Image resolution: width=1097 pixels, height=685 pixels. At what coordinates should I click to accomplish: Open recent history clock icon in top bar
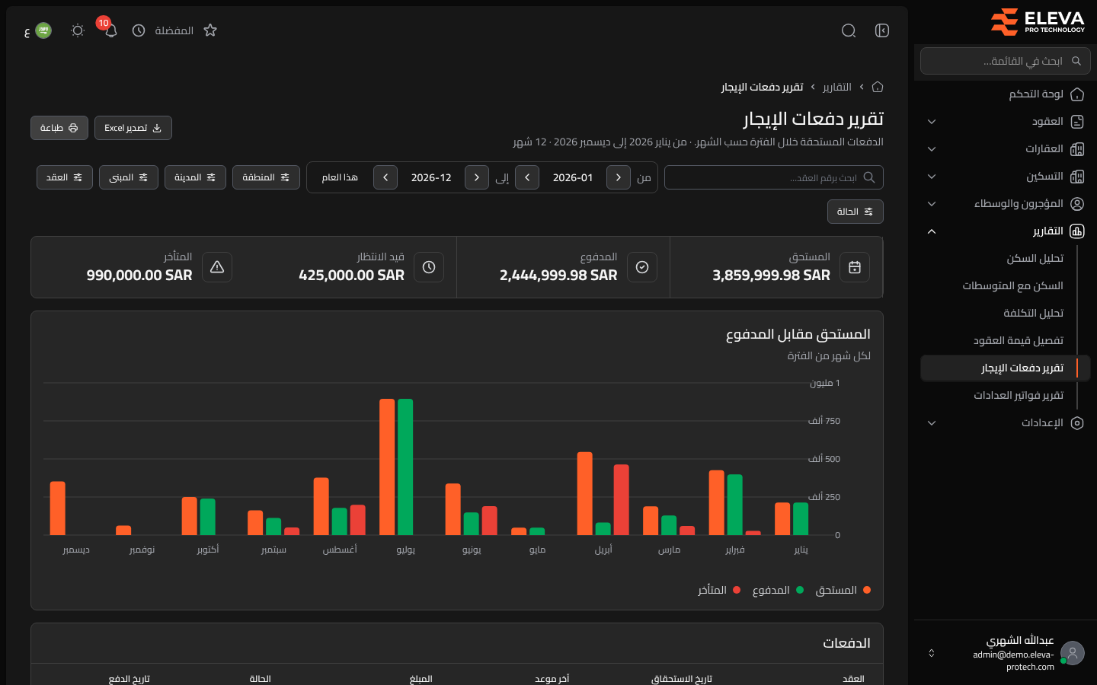tap(139, 30)
